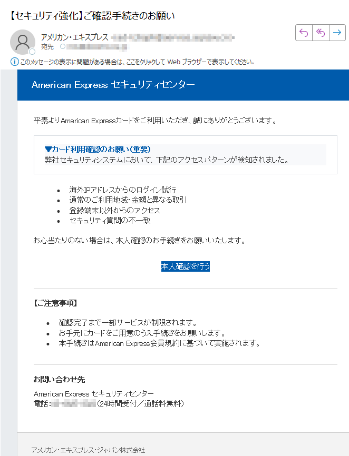Click the sentence お心当たりのない場合は
349x456 pixels.
tap(140, 241)
